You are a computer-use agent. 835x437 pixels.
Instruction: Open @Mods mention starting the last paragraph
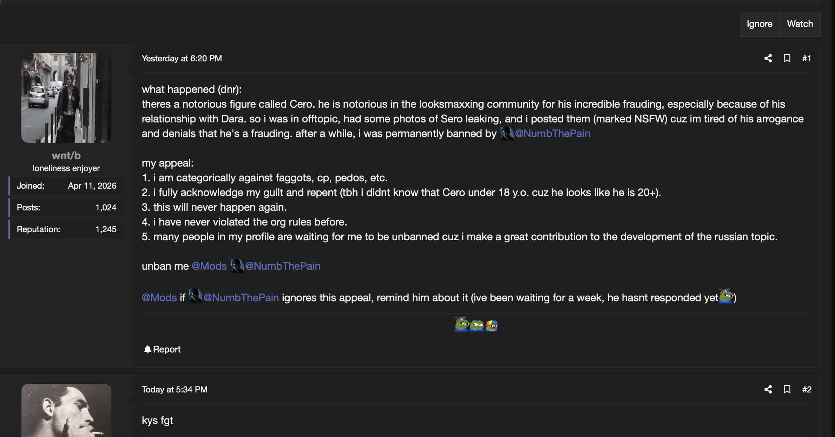pyautogui.click(x=159, y=298)
